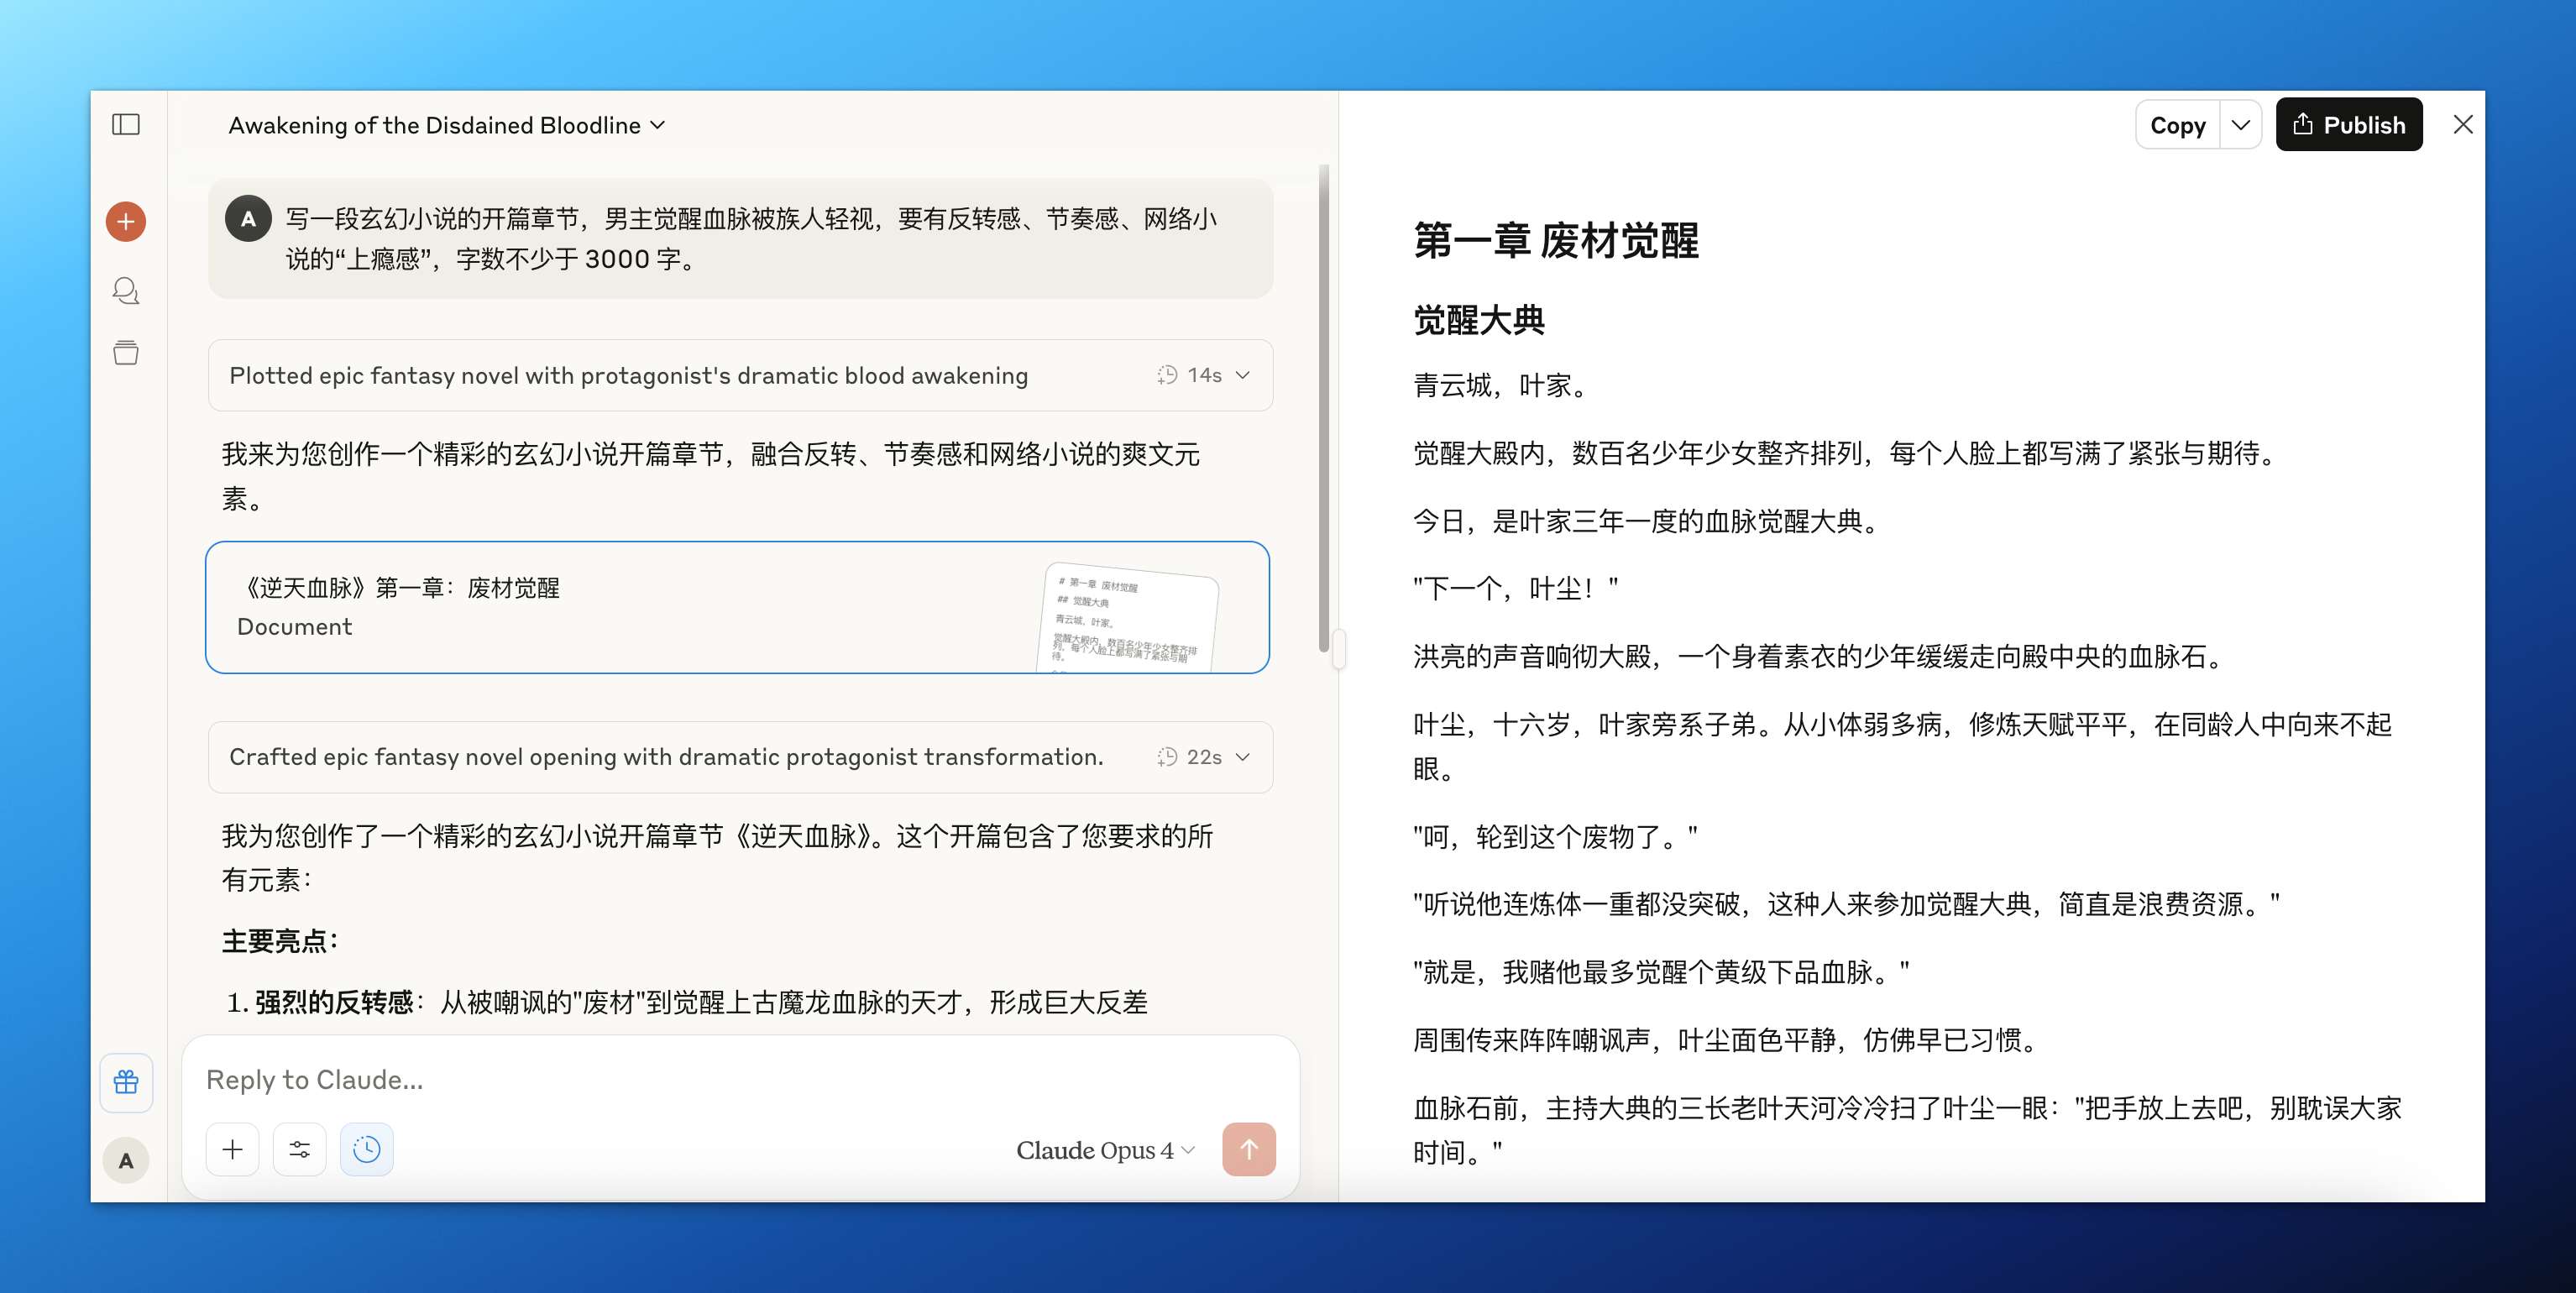Open the projects icon in sidebar
The width and height of the screenshot is (2576, 1293).
point(126,353)
